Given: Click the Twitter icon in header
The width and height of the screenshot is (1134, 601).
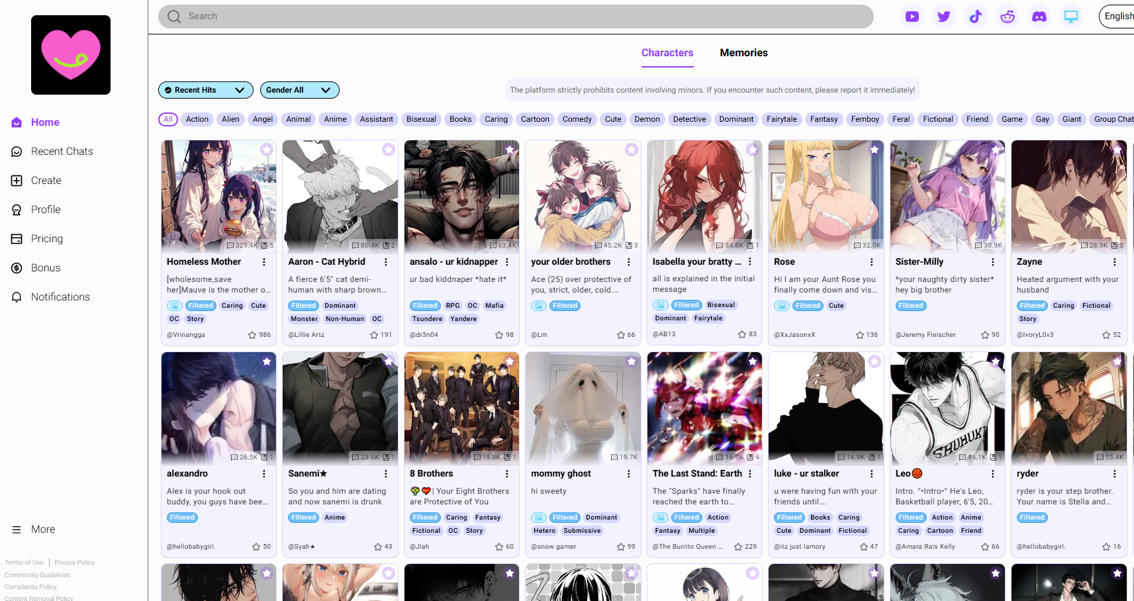Looking at the screenshot, I should [943, 17].
